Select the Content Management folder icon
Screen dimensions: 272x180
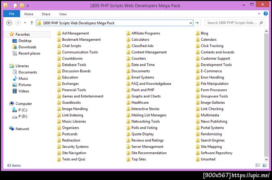pyautogui.click(x=128, y=52)
